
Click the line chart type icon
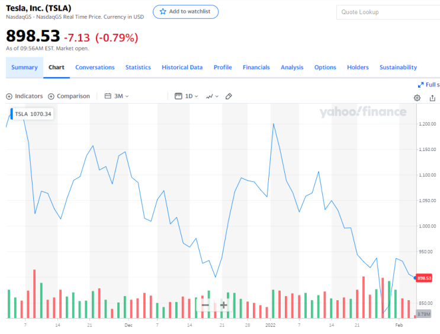click(x=209, y=97)
